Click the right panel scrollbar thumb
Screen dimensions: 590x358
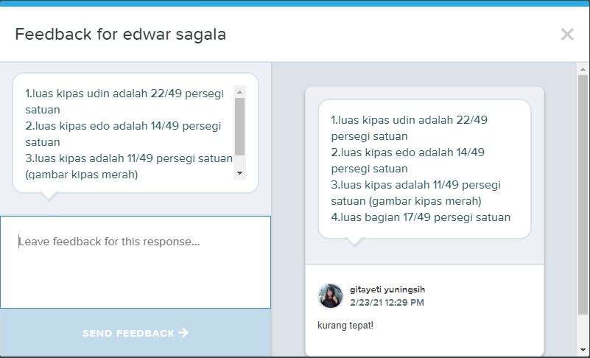coord(583,194)
